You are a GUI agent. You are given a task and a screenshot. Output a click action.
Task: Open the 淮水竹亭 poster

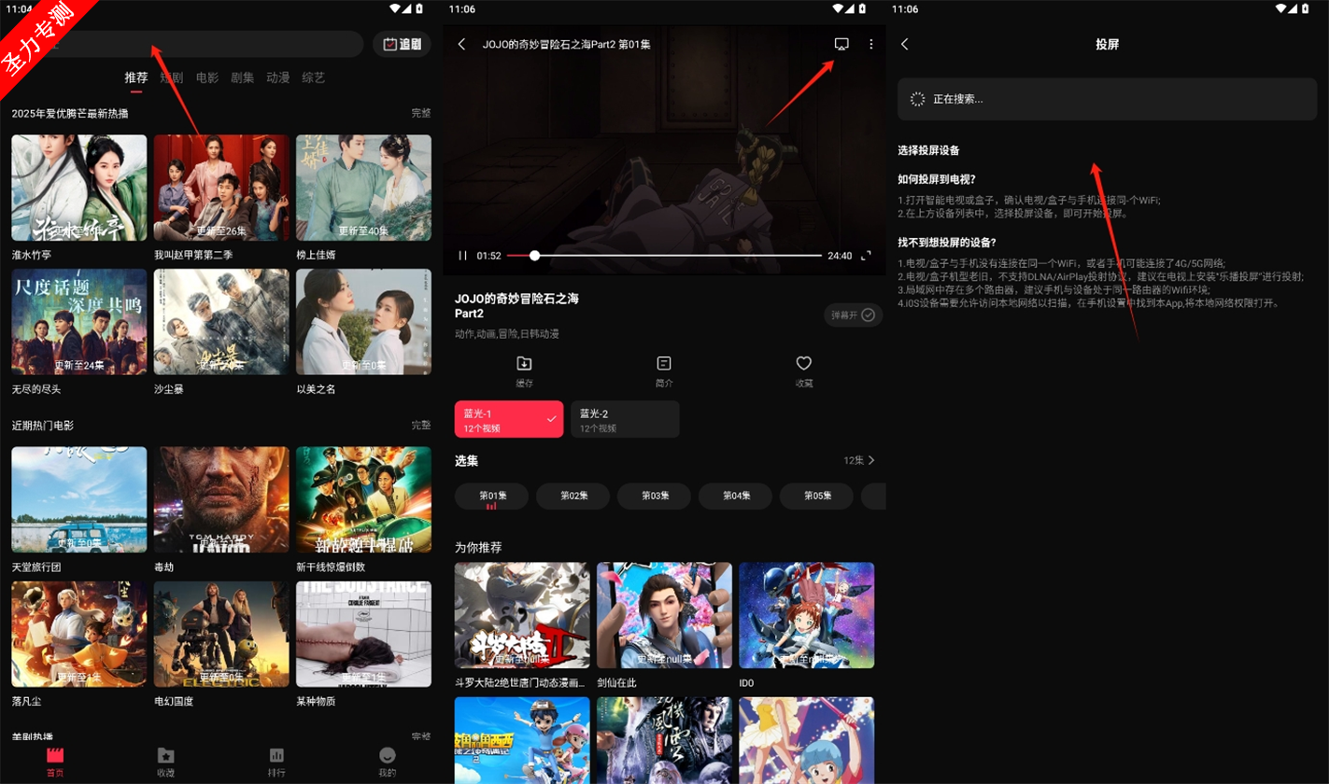pos(79,188)
